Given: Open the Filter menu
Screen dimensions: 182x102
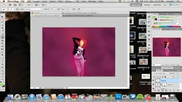Looking at the screenshot, I should coord(60,1).
